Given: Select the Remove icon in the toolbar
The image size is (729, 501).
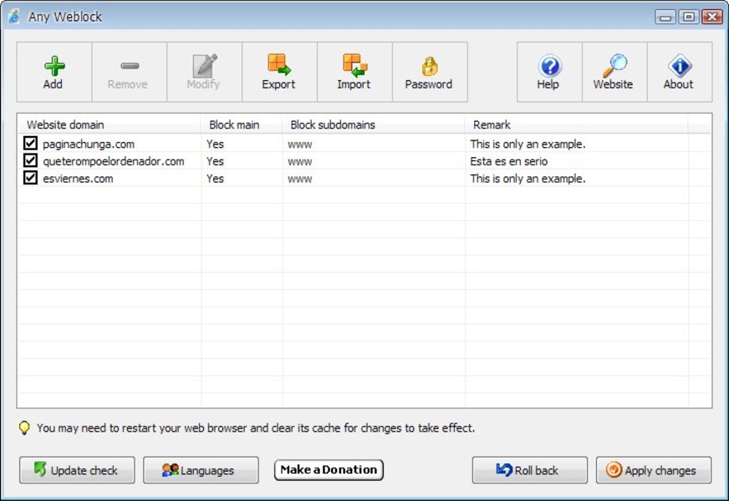Looking at the screenshot, I should [x=128, y=71].
